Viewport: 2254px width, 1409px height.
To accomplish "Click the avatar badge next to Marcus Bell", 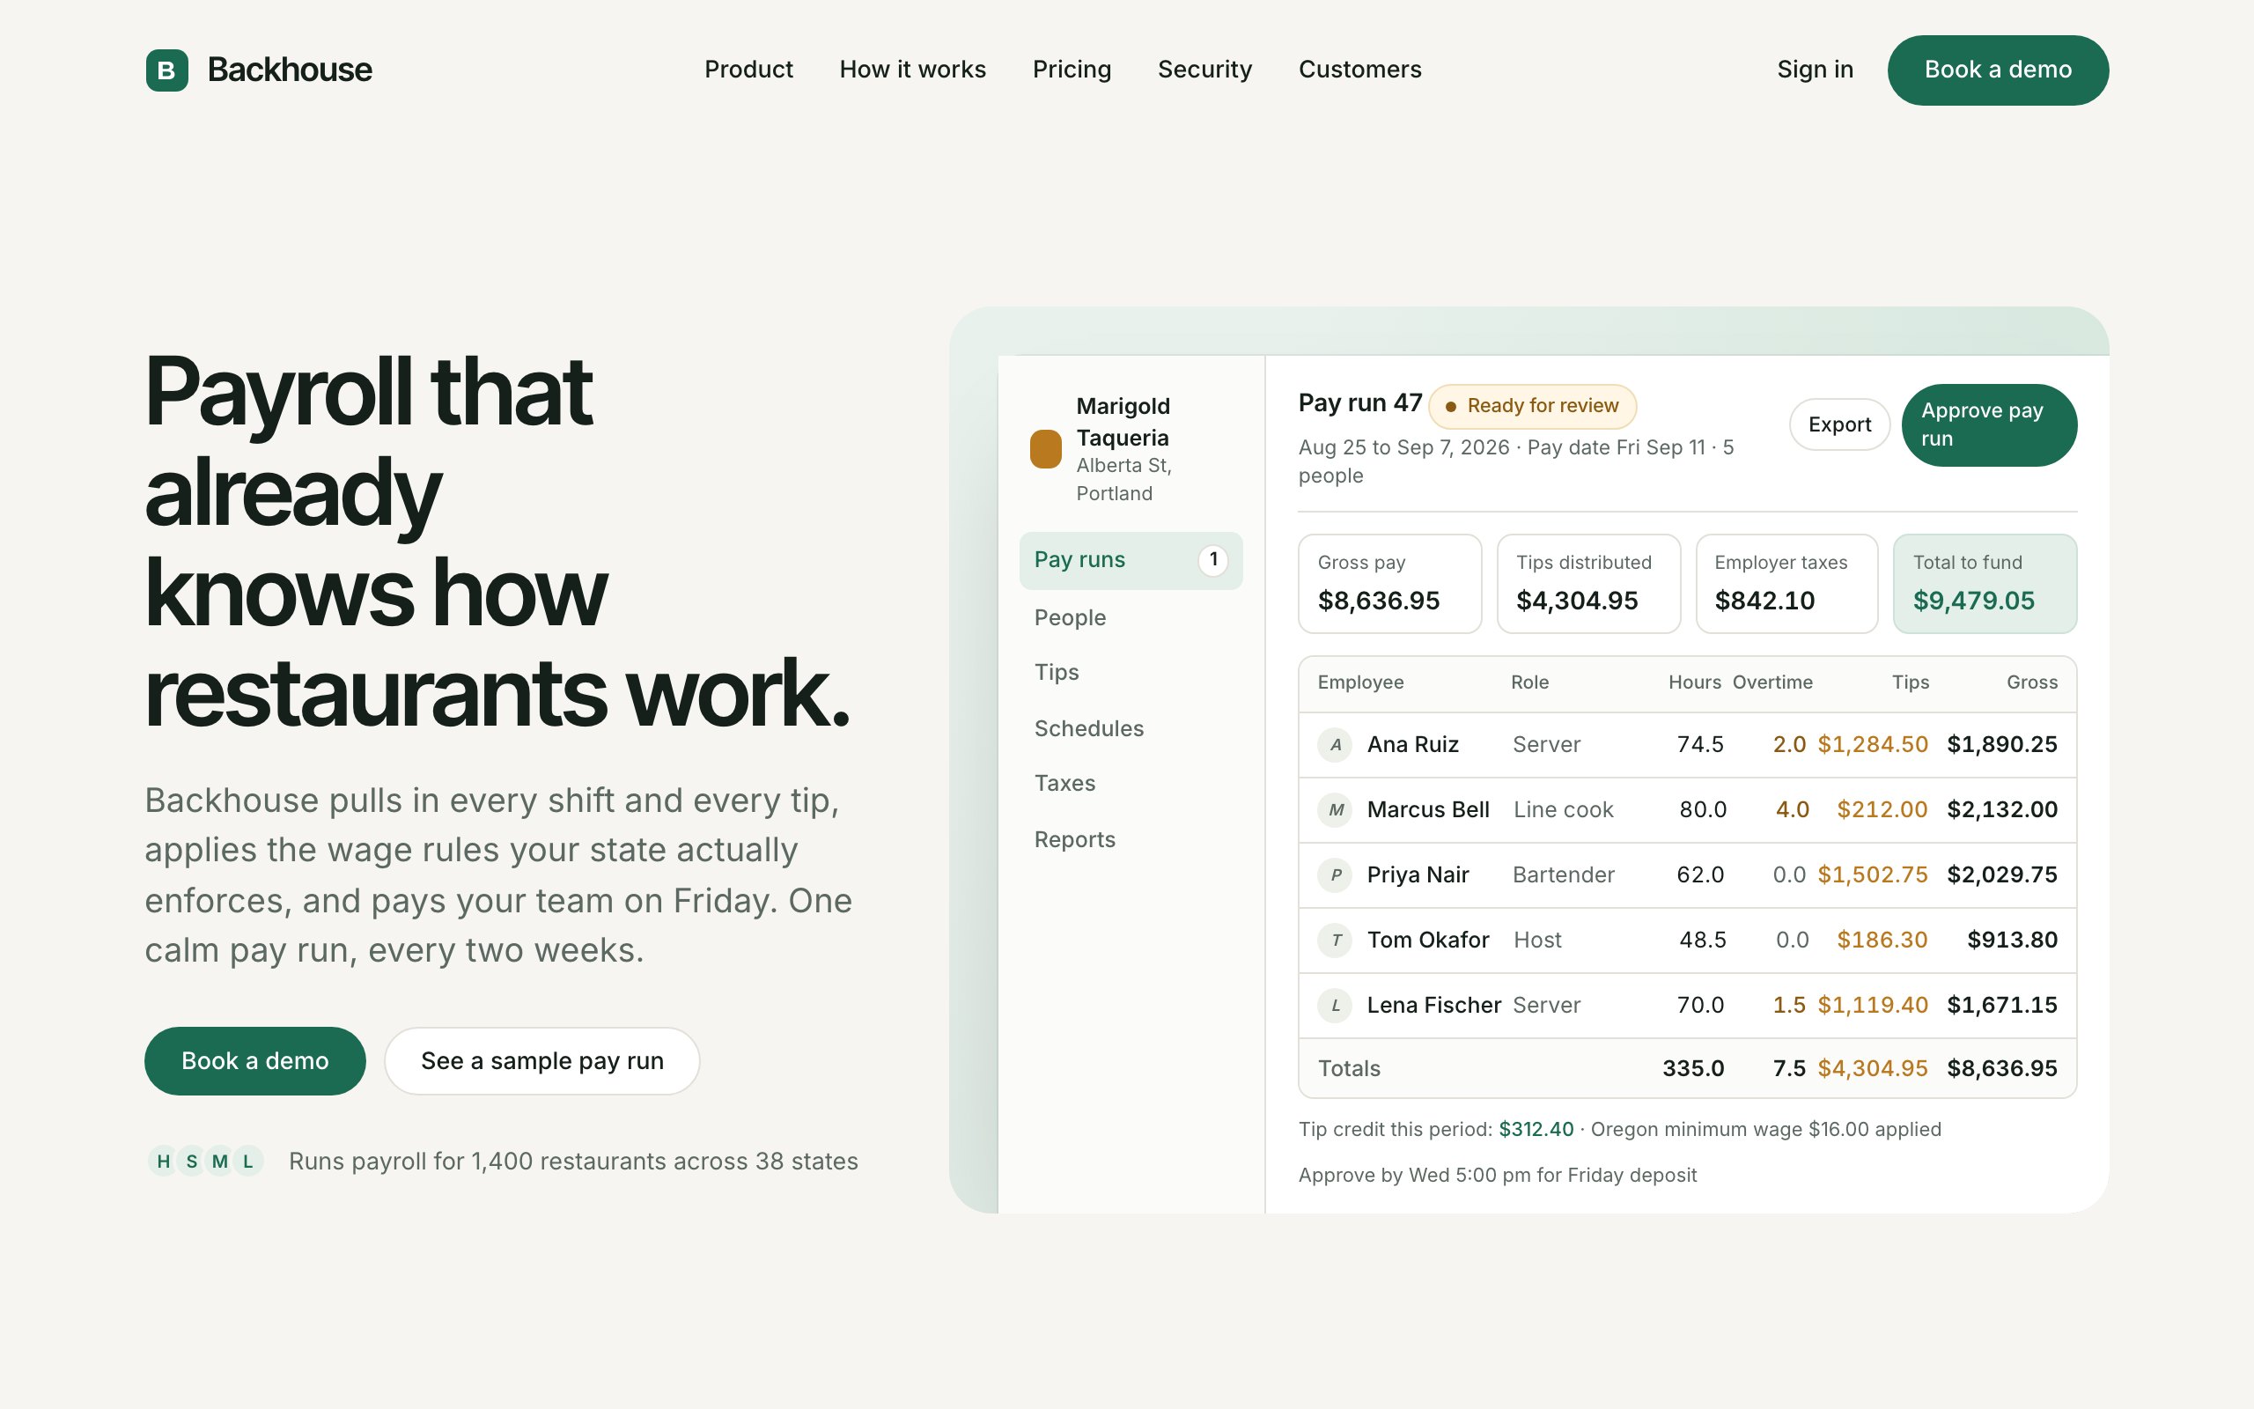I will (1335, 810).
